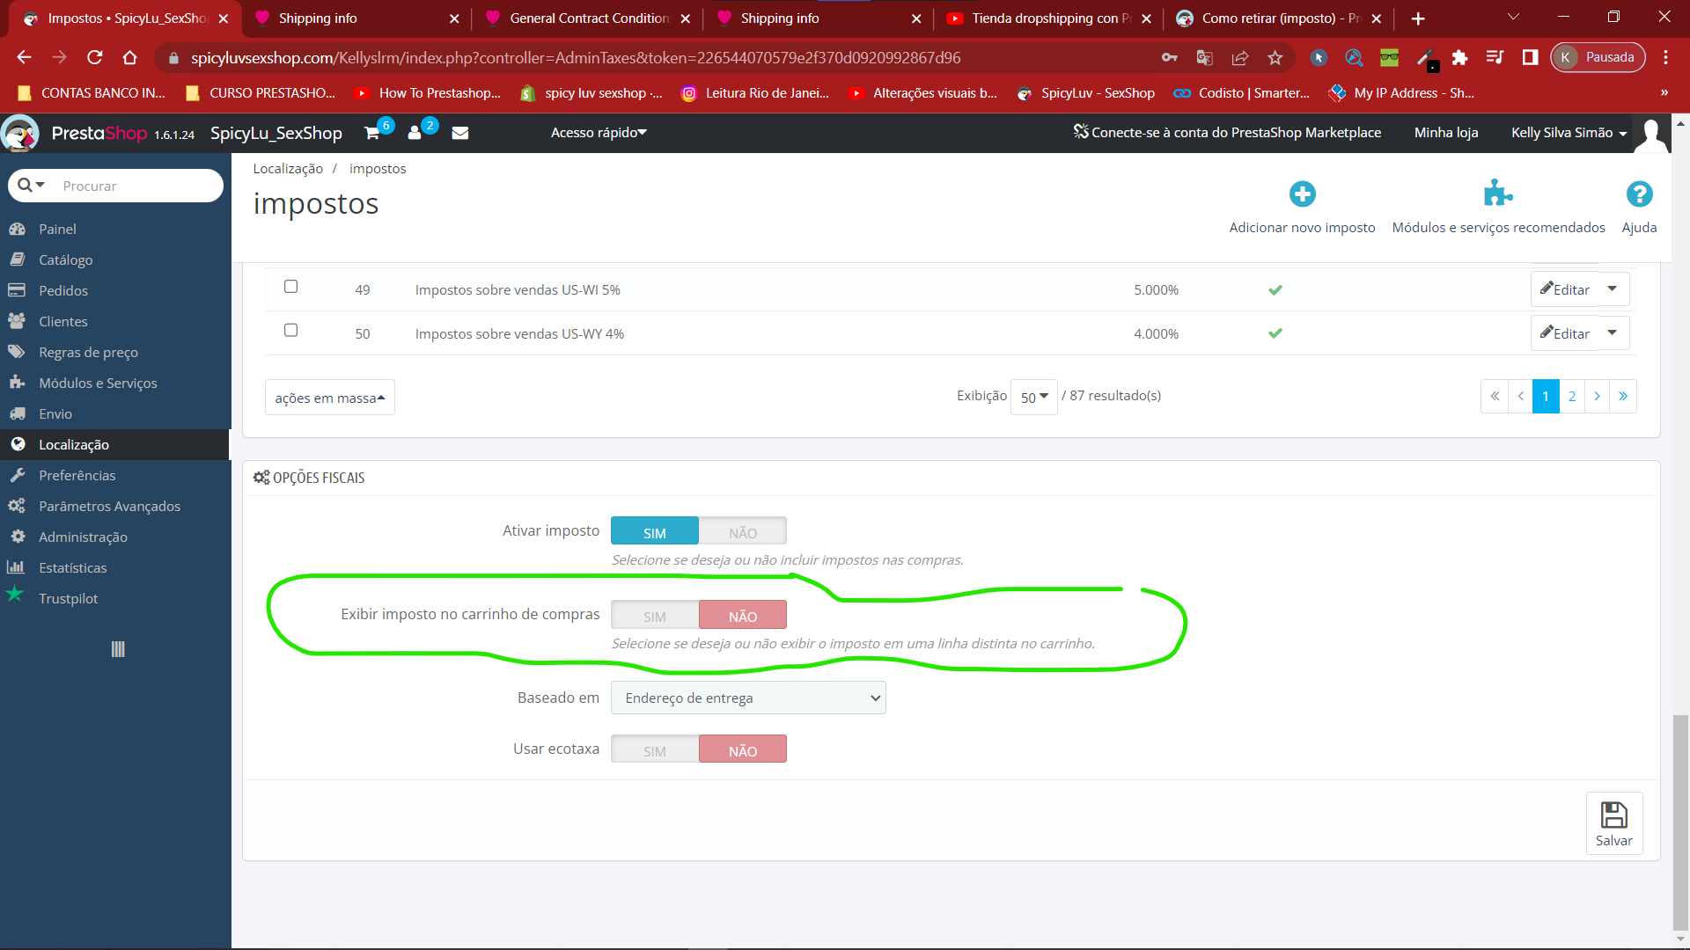Click Editar button for tax 49
Screen dimensions: 1690x950
pos(1565,289)
